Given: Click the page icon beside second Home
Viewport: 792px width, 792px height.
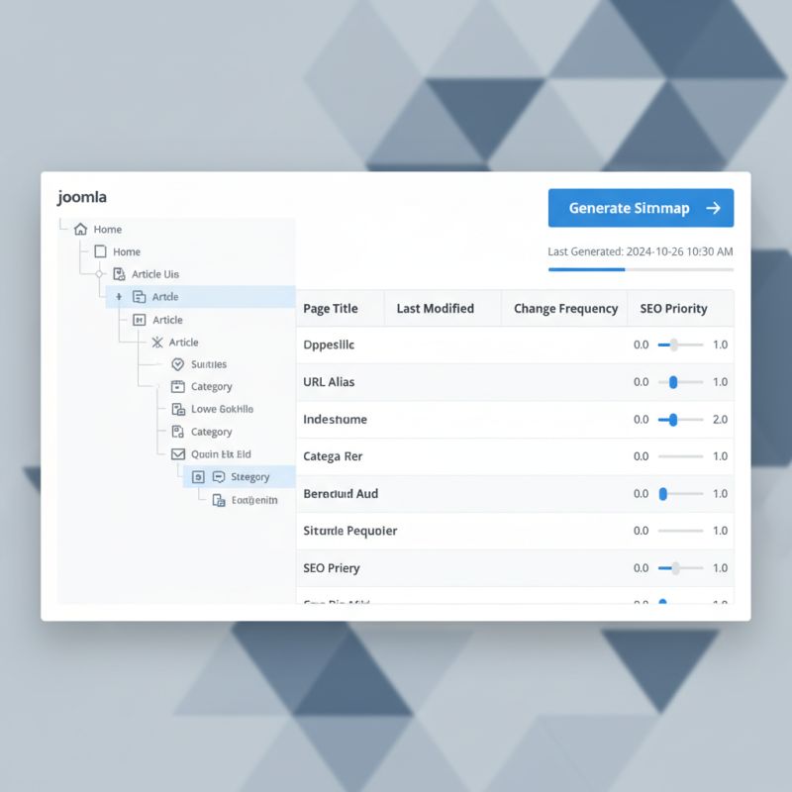Looking at the screenshot, I should click(101, 251).
